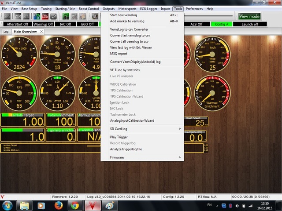Image resolution: width=282 pixels, height=211 pixels.
Task: Toggle the IAC Off indicator
Action: click(65, 24)
